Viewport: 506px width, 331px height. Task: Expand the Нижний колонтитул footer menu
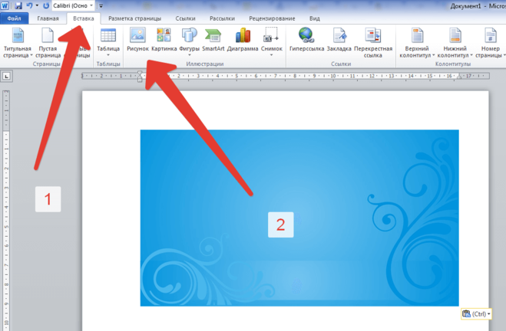(455, 43)
